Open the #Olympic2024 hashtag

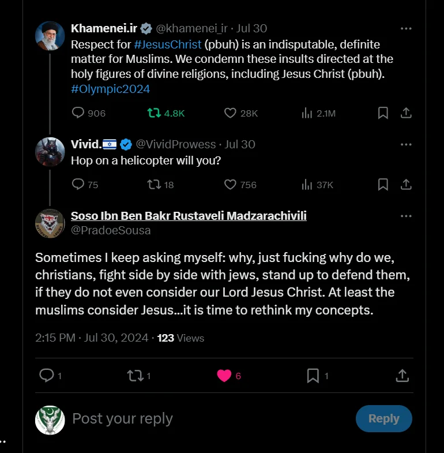tap(110, 89)
